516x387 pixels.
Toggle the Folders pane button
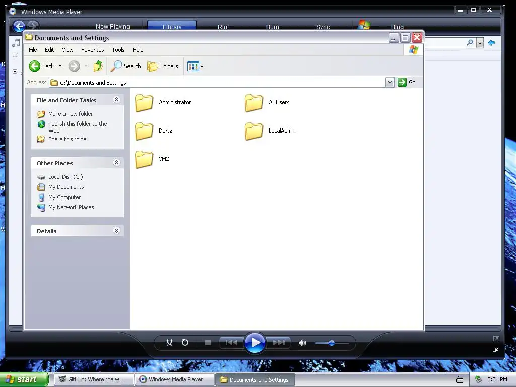point(163,66)
